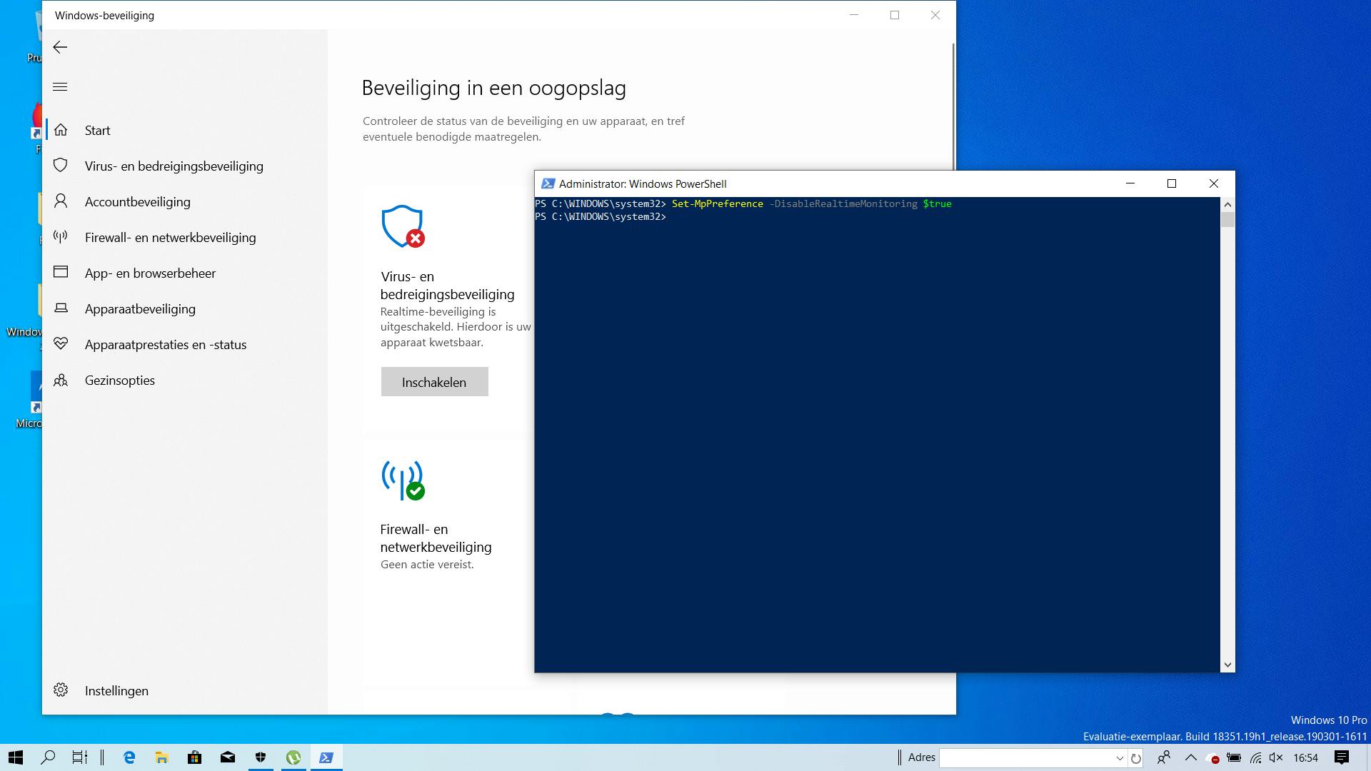Image resolution: width=1371 pixels, height=771 pixels.
Task: Go to App- en browserbeheer
Action: tap(150, 273)
